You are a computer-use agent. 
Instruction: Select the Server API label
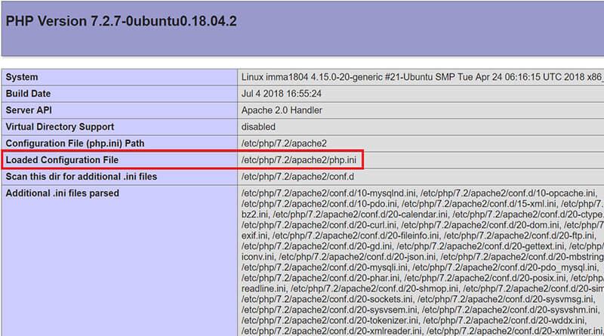[29, 110]
